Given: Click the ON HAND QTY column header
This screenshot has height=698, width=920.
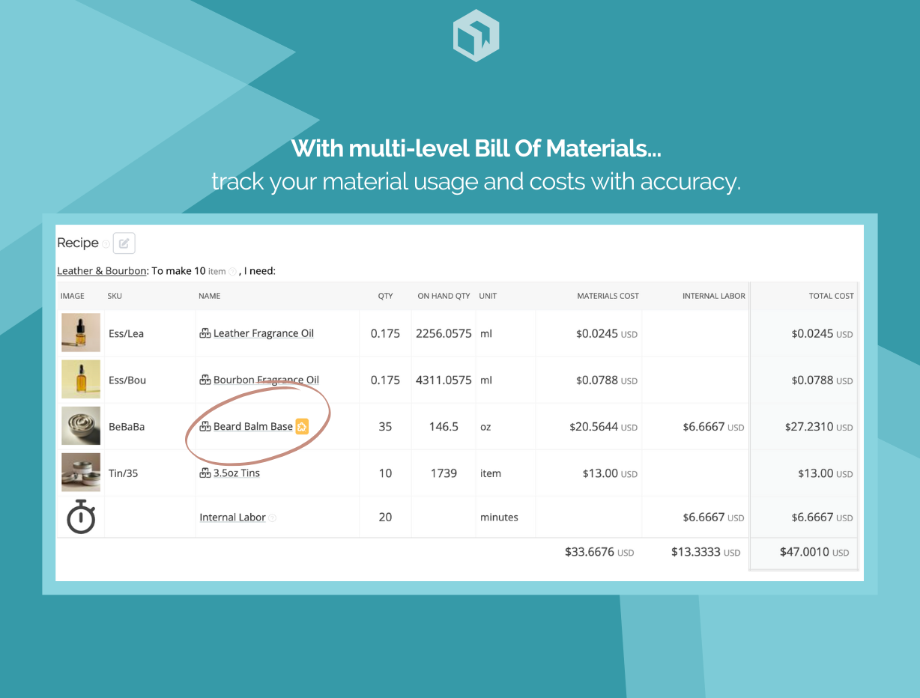Looking at the screenshot, I should pyautogui.click(x=444, y=296).
